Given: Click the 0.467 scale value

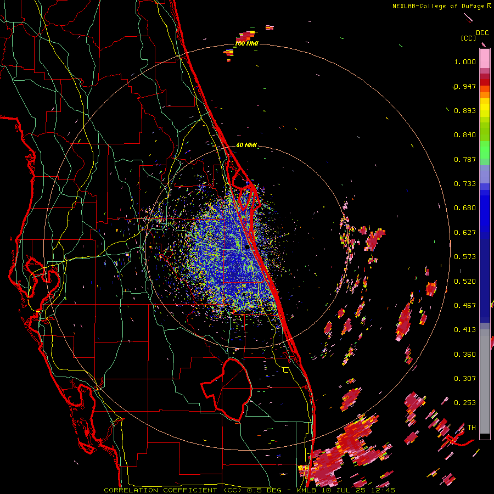Looking at the screenshot, I should tap(465, 306).
